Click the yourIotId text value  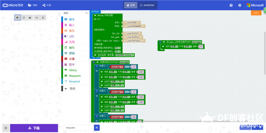[132, 34]
